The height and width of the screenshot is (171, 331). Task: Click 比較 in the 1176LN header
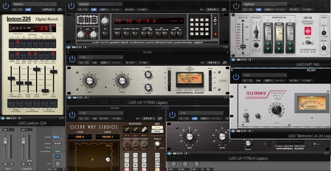(195, 119)
